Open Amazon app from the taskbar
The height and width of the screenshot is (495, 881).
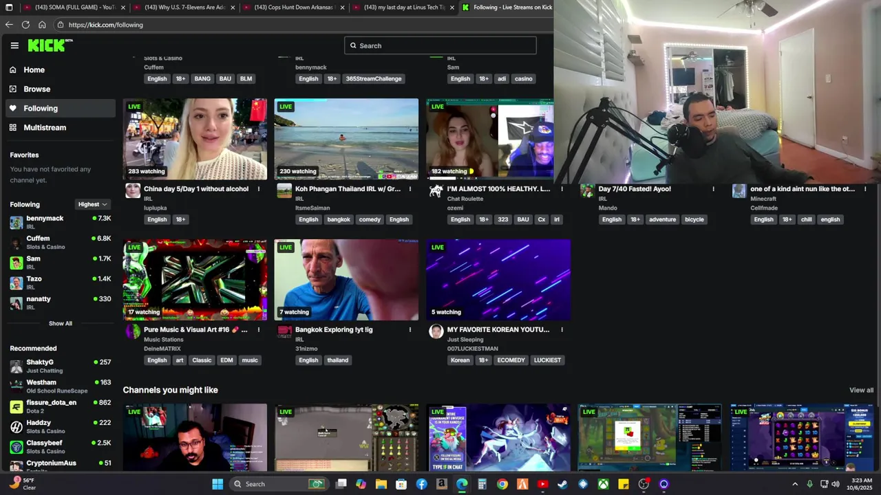tap(442, 484)
